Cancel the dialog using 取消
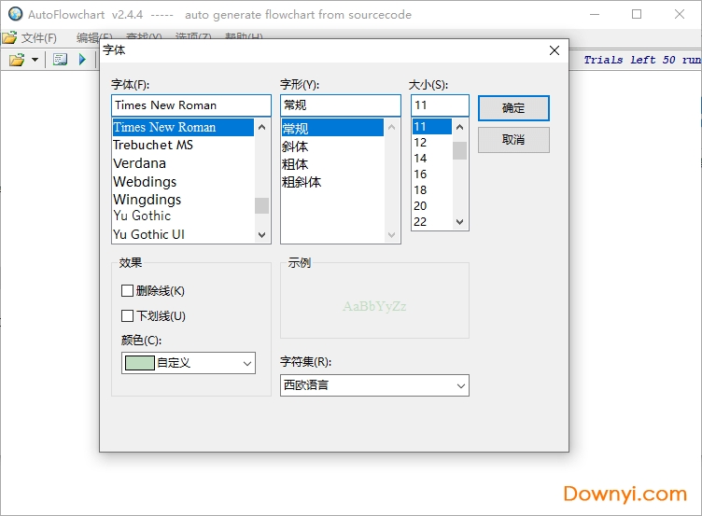 coord(513,140)
